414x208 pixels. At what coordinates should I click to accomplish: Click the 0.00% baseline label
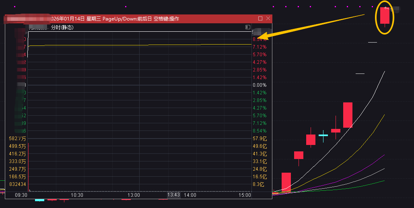point(260,85)
